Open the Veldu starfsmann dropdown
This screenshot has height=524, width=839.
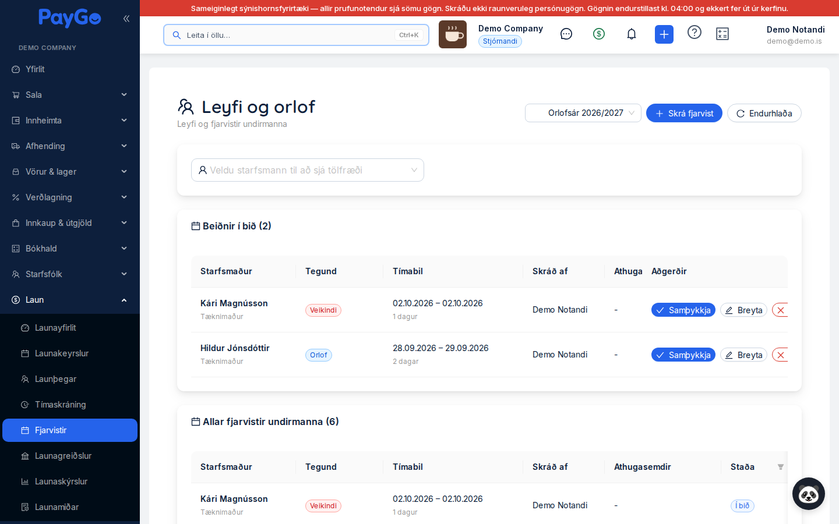308,170
